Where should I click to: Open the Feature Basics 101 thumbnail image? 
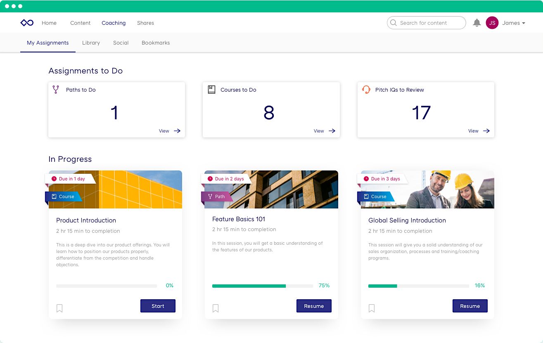(x=271, y=189)
